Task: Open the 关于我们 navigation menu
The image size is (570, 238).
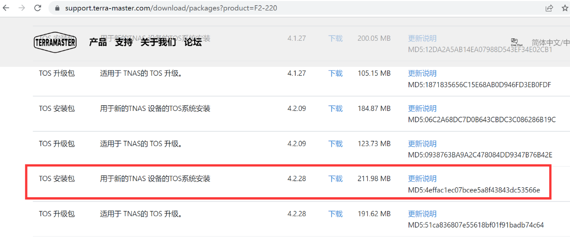Action: pos(158,42)
